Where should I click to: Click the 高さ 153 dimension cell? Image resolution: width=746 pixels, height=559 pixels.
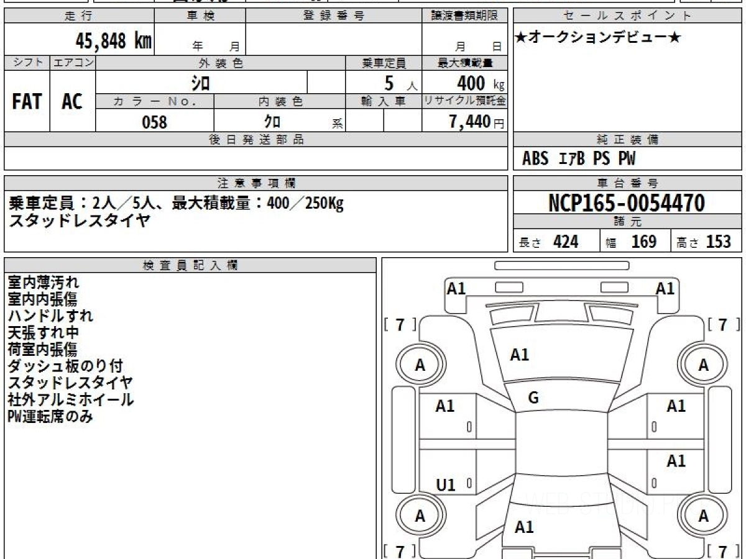pos(706,242)
